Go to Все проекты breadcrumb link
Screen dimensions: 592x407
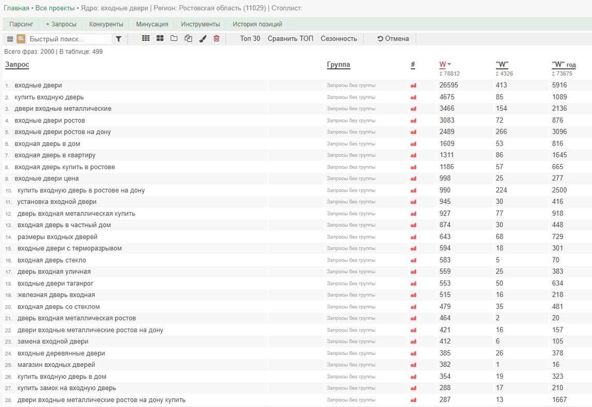55,8
